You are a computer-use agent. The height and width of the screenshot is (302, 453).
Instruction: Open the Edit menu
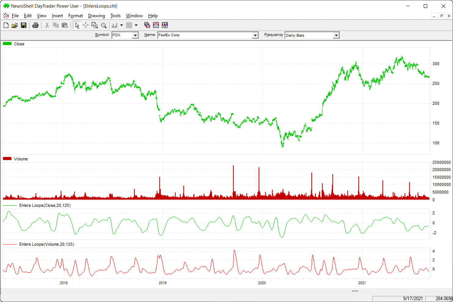(x=28, y=16)
